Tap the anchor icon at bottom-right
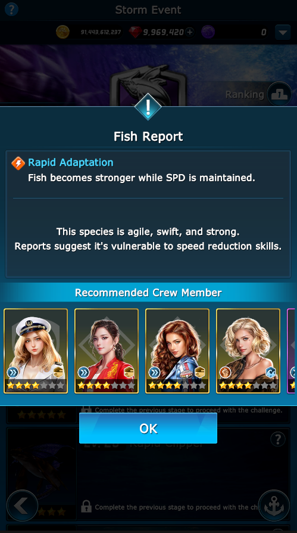The height and width of the screenshot is (533, 297). (x=274, y=506)
